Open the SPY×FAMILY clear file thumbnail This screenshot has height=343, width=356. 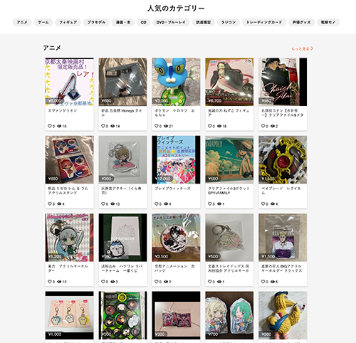click(229, 159)
